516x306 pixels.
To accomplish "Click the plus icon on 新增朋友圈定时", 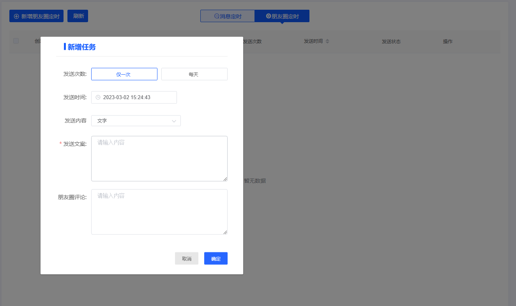I will [16, 16].
